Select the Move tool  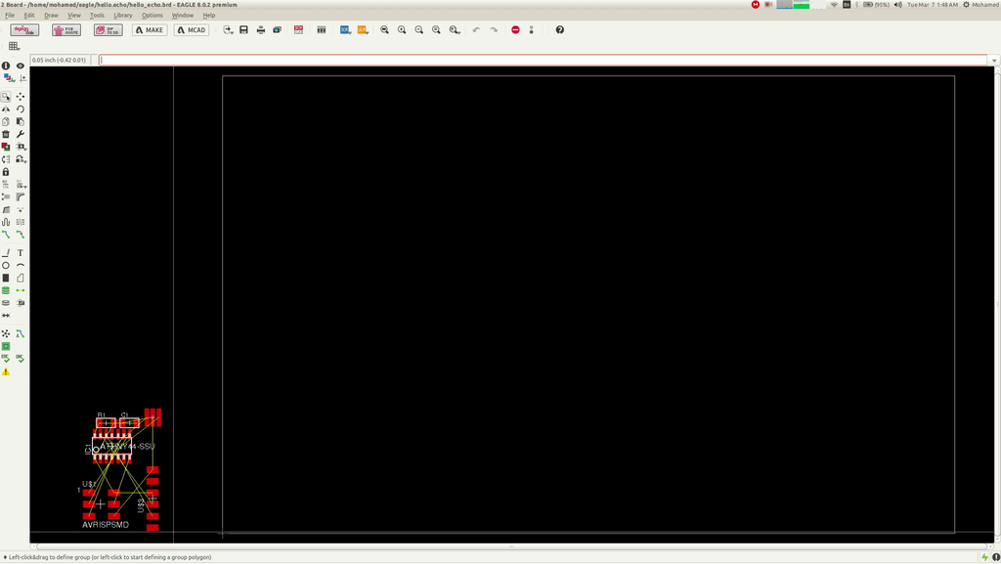21,97
